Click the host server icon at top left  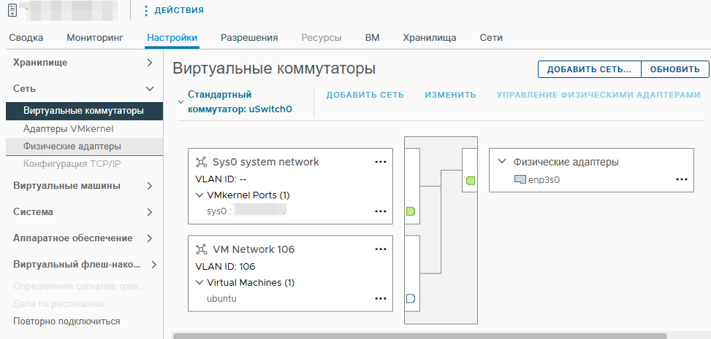click(12, 10)
